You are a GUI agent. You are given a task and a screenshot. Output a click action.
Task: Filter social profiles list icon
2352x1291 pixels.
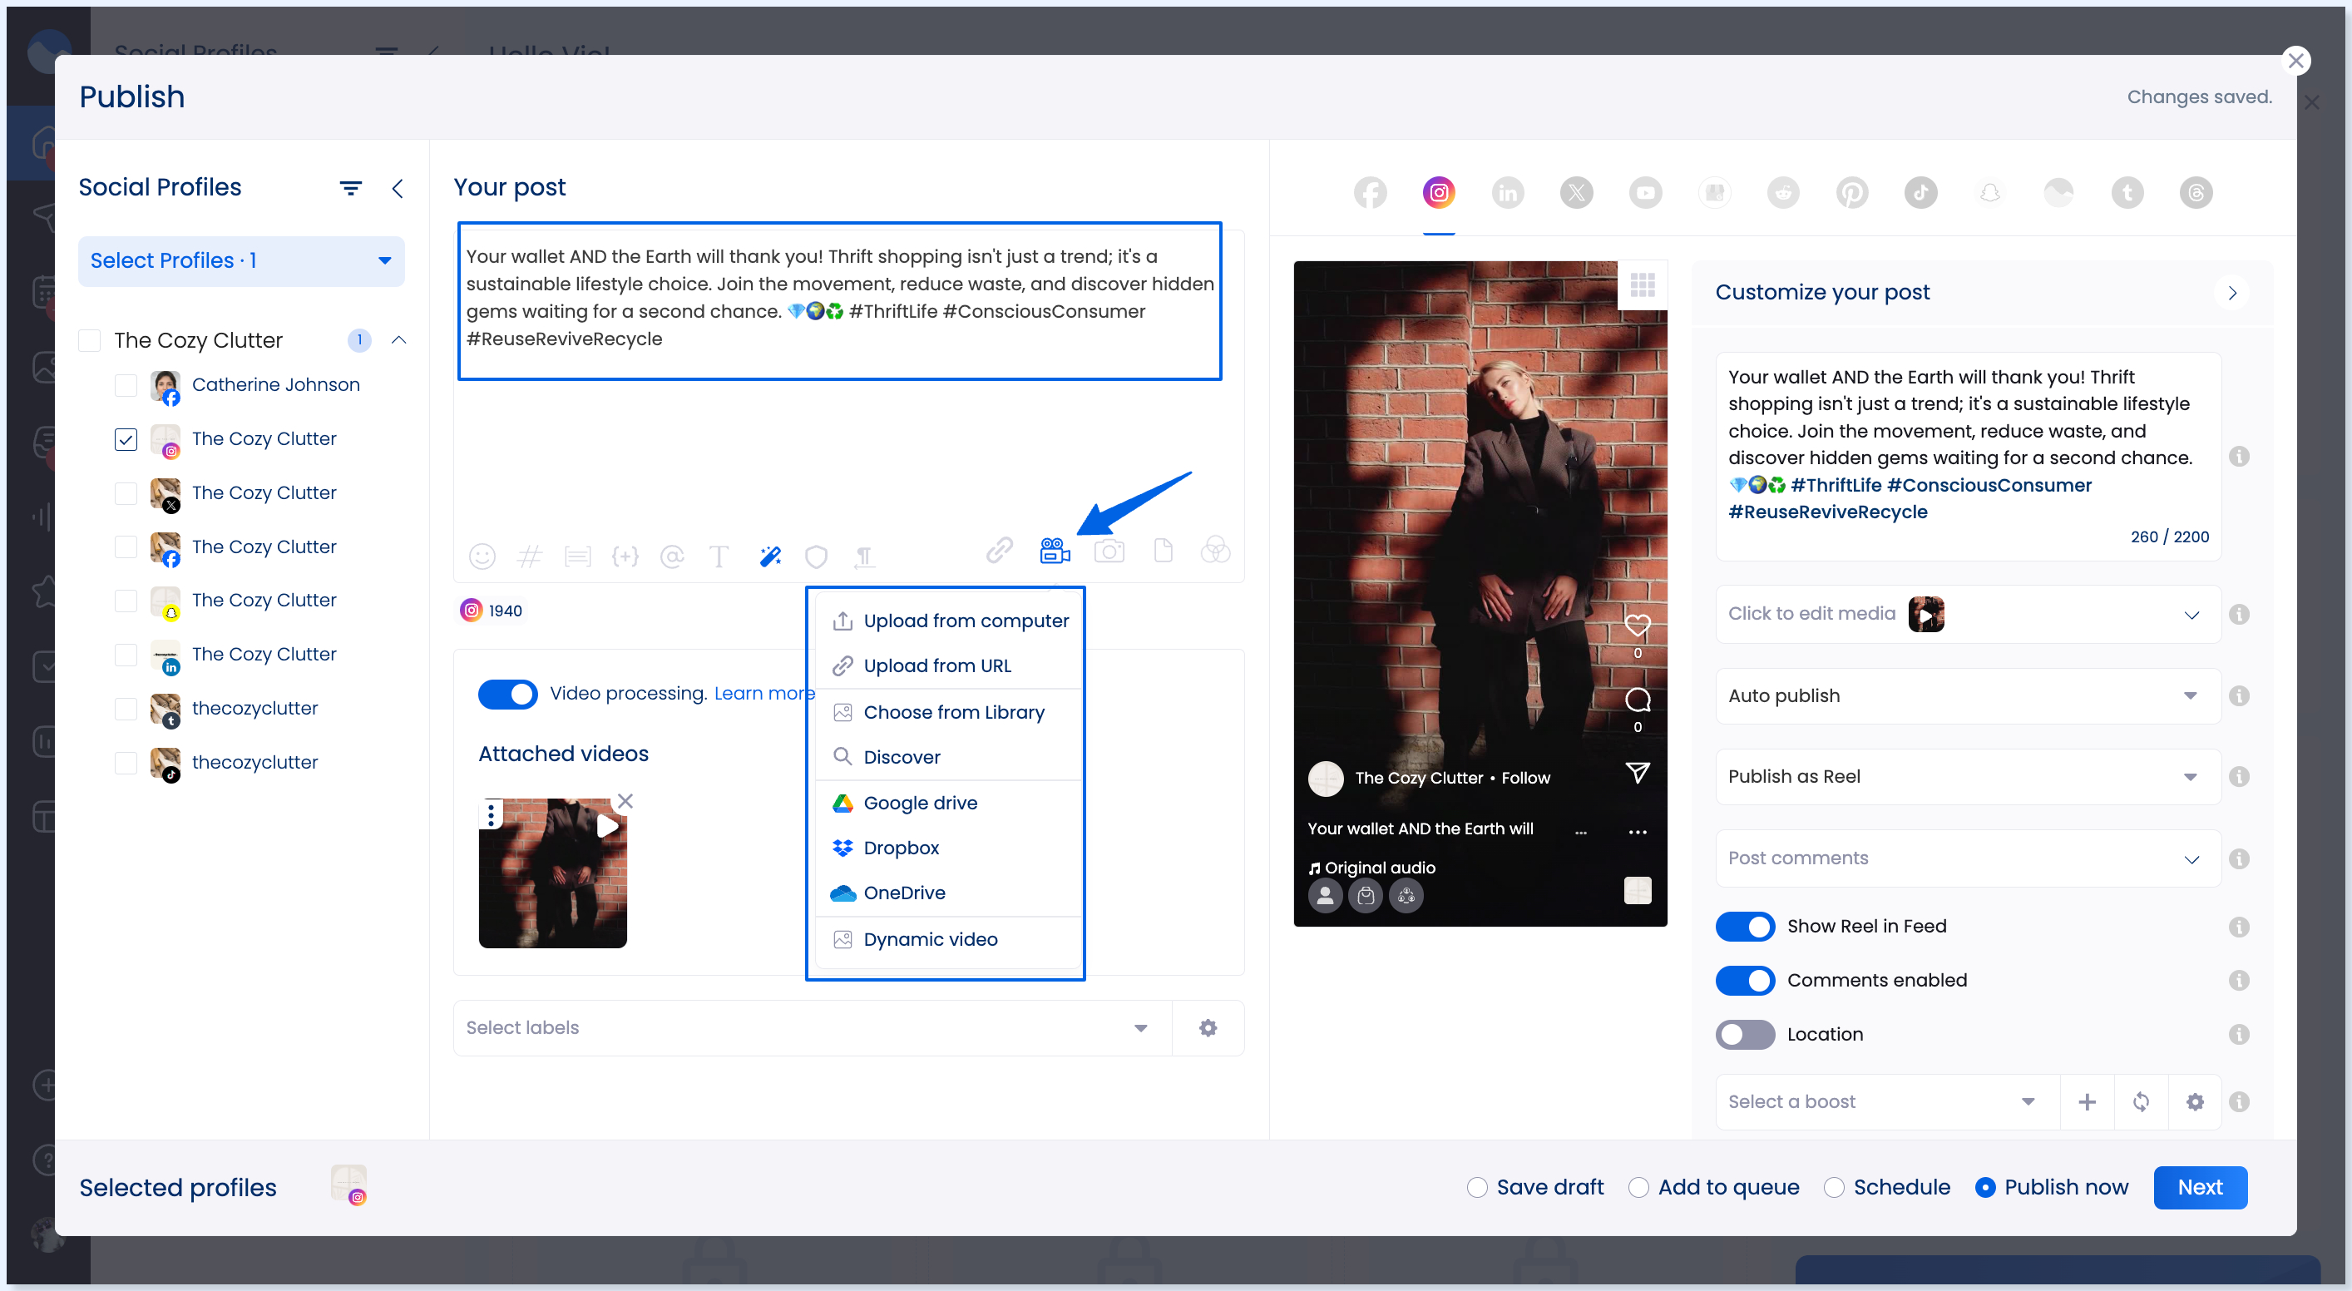[351, 188]
